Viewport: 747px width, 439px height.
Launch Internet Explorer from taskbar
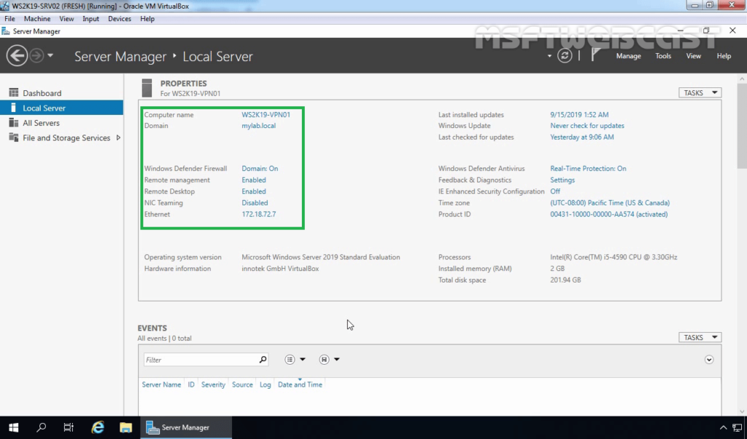98,427
